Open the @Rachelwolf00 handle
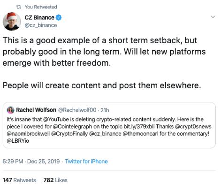Image resolution: width=221 pixels, height=185 pixels. click(77, 110)
